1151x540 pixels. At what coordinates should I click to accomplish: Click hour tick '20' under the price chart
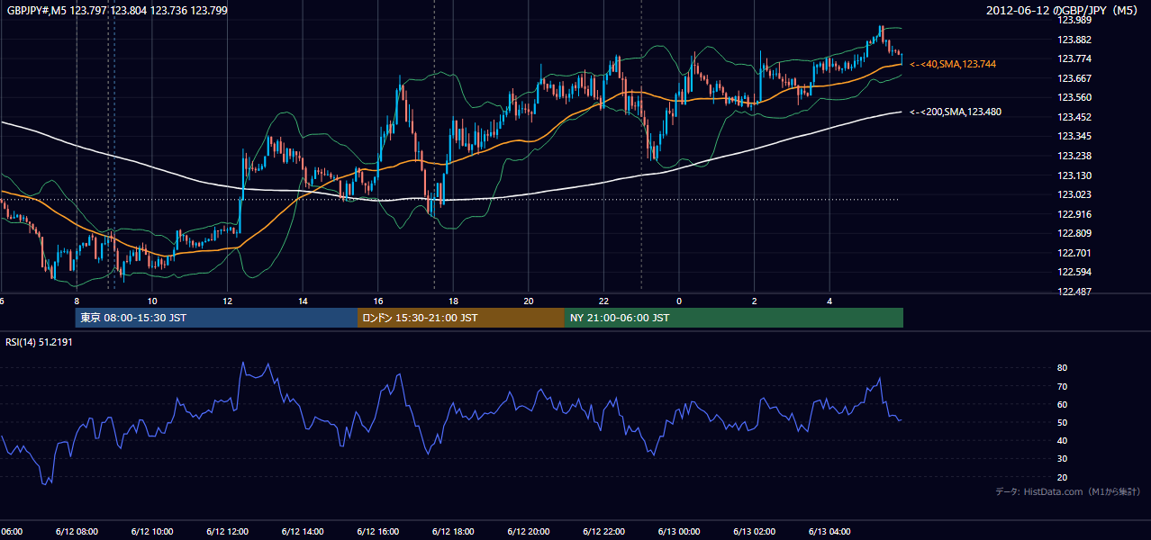(528, 301)
